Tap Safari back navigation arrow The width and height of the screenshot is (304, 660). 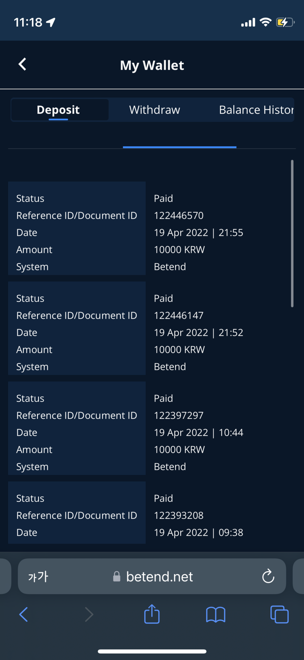23,614
